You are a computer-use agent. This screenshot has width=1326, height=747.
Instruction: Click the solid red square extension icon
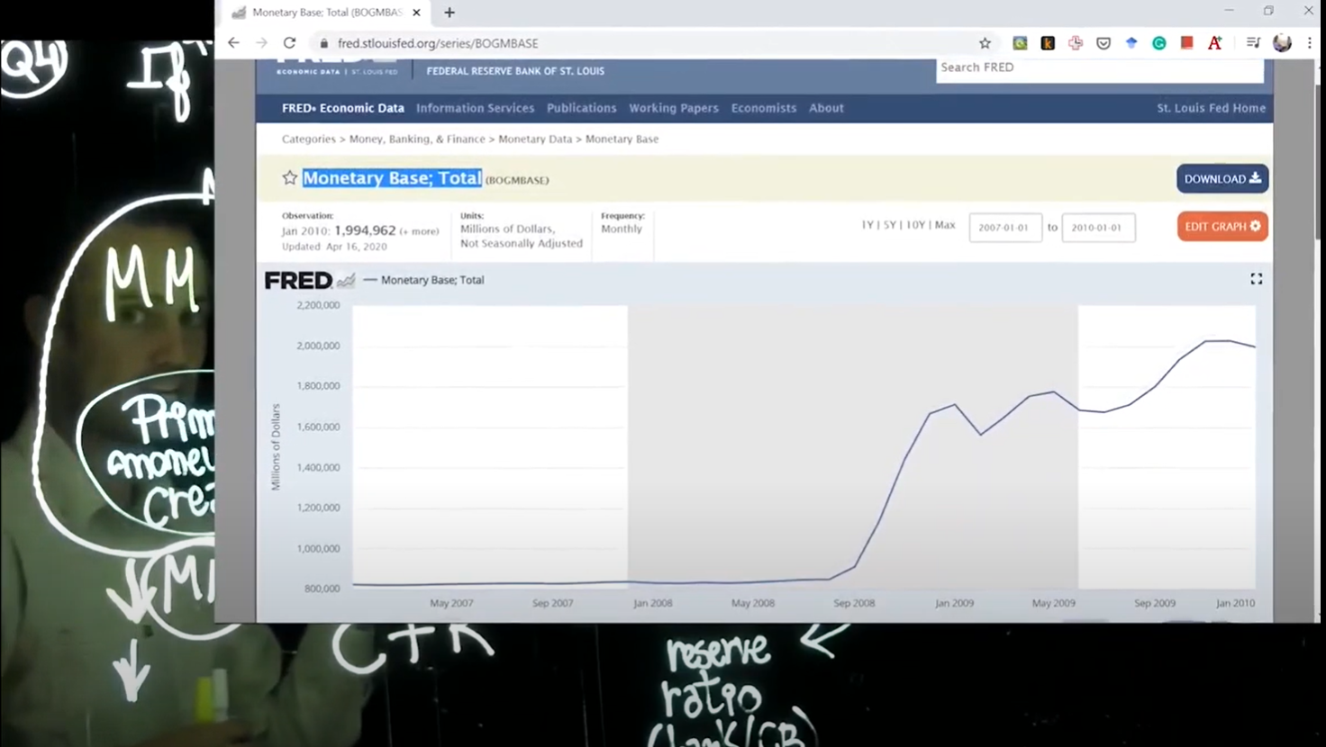pyautogui.click(x=1187, y=43)
